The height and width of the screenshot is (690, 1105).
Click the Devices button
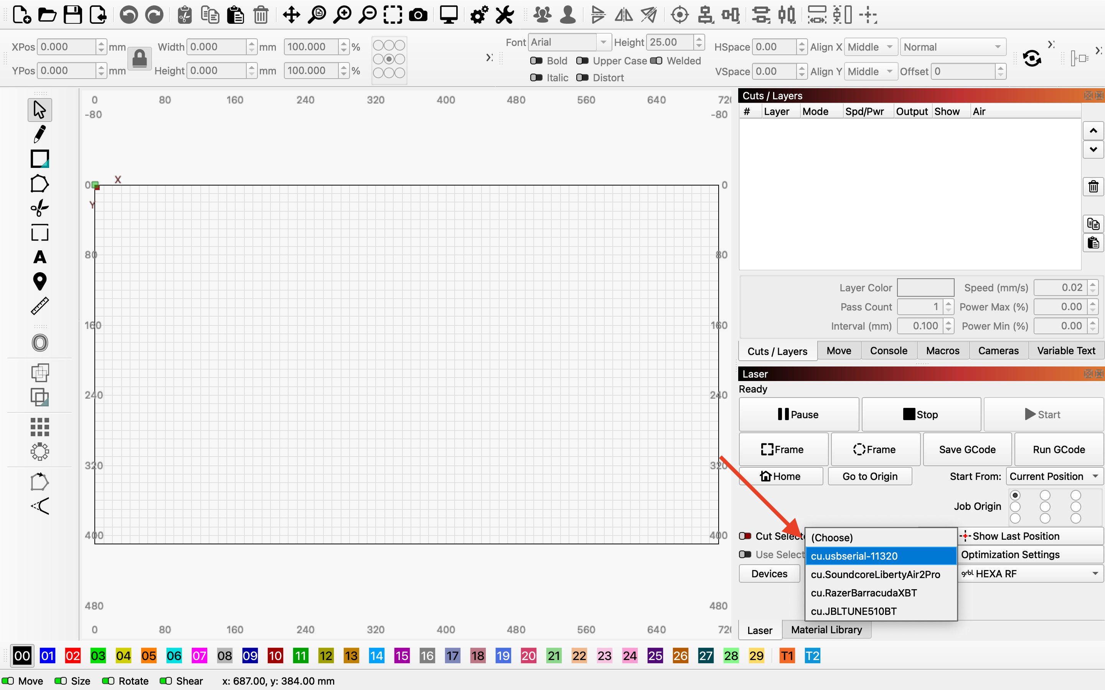coord(769,573)
